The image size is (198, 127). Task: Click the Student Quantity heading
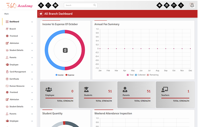52,113
